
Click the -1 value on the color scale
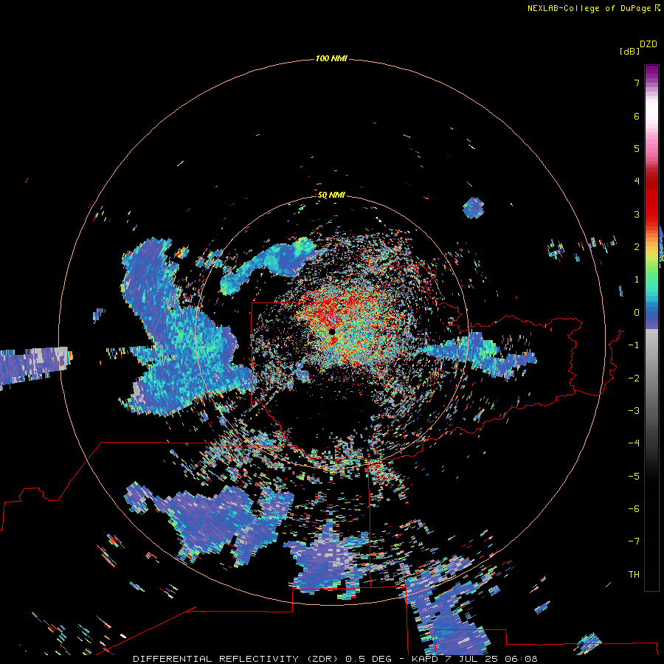[634, 345]
